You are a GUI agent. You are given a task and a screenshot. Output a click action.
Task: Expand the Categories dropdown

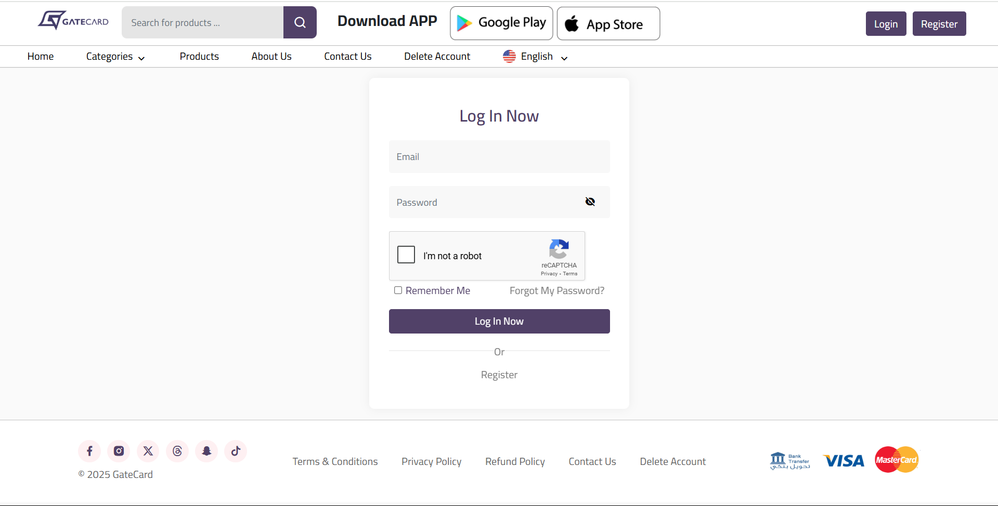tap(115, 57)
